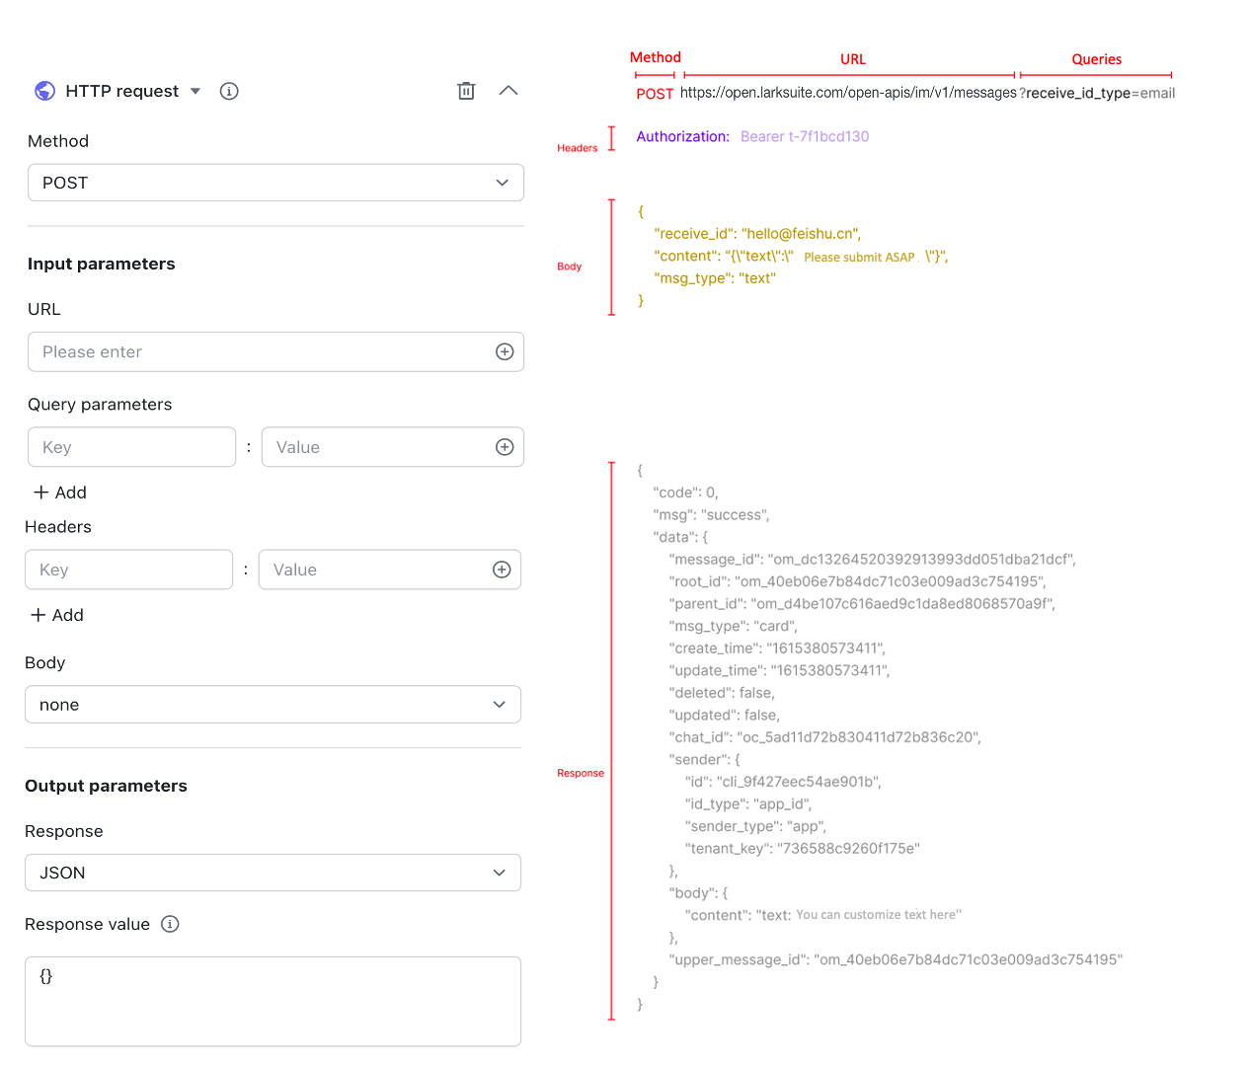Viewport: 1250px width, 1066px height.
Task: Open the Response format dropdown showing JSON
Action: [x=273, y=873]
